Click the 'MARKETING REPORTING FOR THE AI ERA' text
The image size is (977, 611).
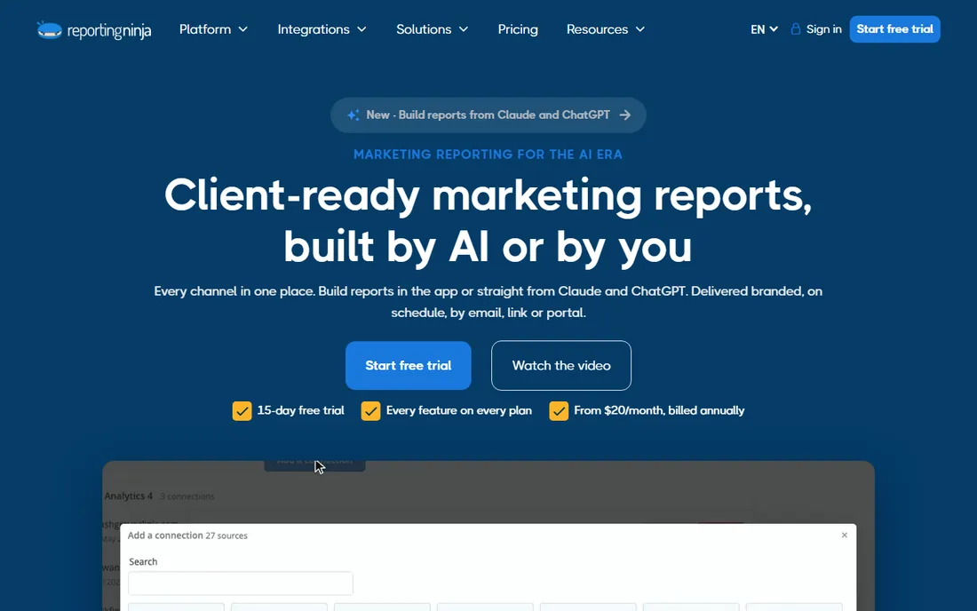coord(488,155)
